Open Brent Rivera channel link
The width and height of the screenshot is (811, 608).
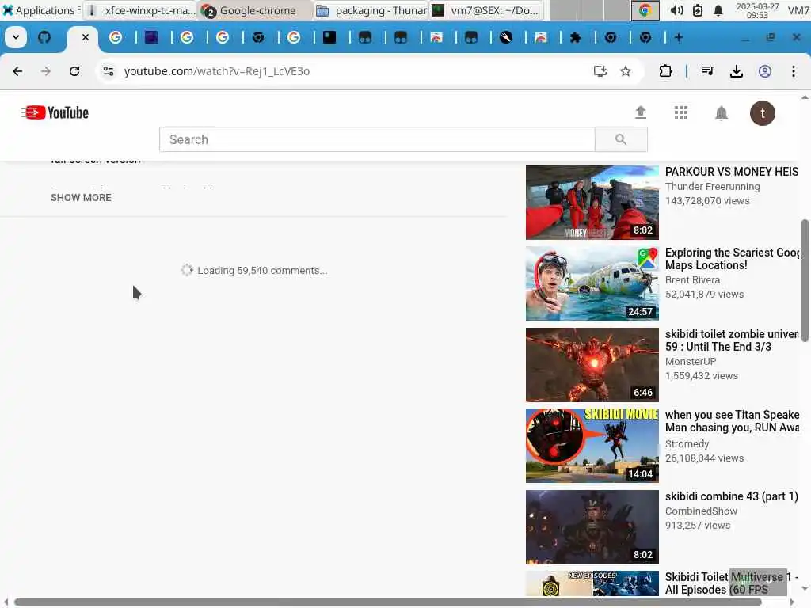(692, 280)
